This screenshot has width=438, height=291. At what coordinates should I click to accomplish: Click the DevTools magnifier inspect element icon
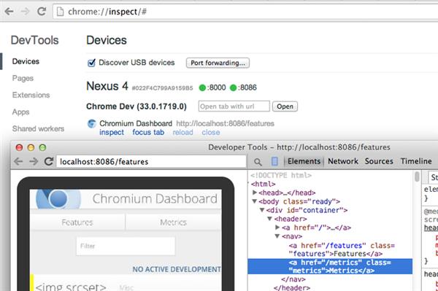pos(258,161)
